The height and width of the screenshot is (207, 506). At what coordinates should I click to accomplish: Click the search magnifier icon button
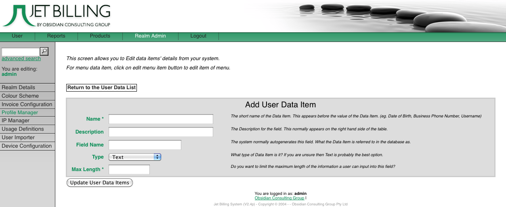pos(44,51)
